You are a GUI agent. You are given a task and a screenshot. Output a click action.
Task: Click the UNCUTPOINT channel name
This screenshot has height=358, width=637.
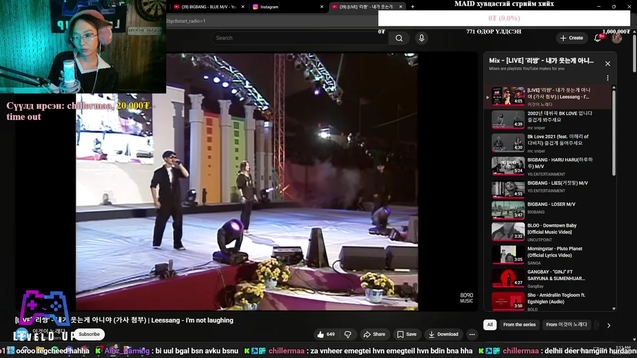pyautogui.click(x=539, y=240)
